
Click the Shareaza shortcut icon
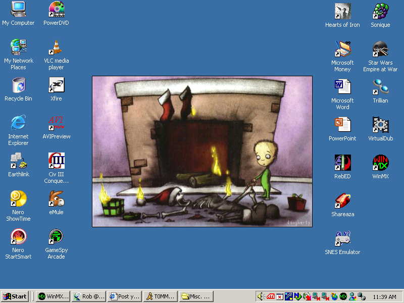(x=343, y=200)
